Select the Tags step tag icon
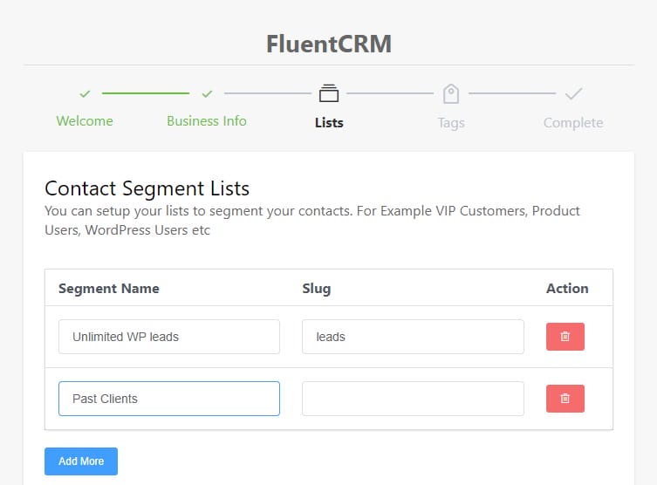657x485 pixels. tap(451, 93)
